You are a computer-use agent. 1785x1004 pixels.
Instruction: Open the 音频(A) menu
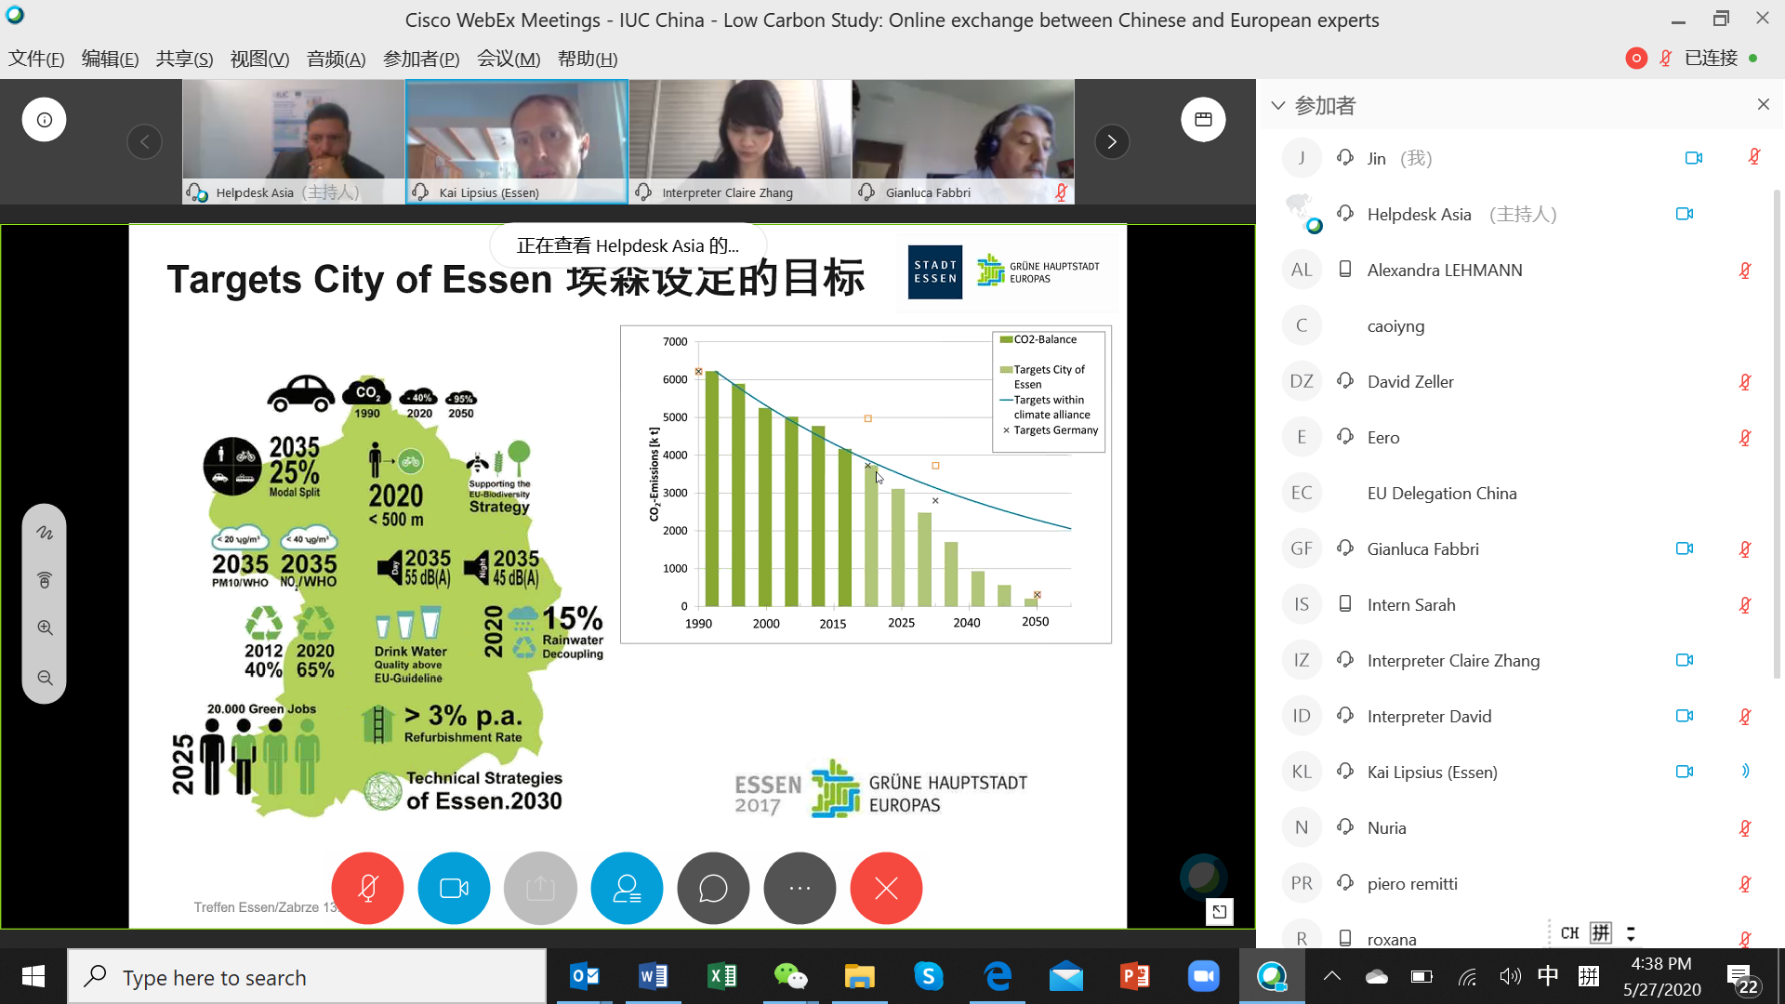(336, 59)
